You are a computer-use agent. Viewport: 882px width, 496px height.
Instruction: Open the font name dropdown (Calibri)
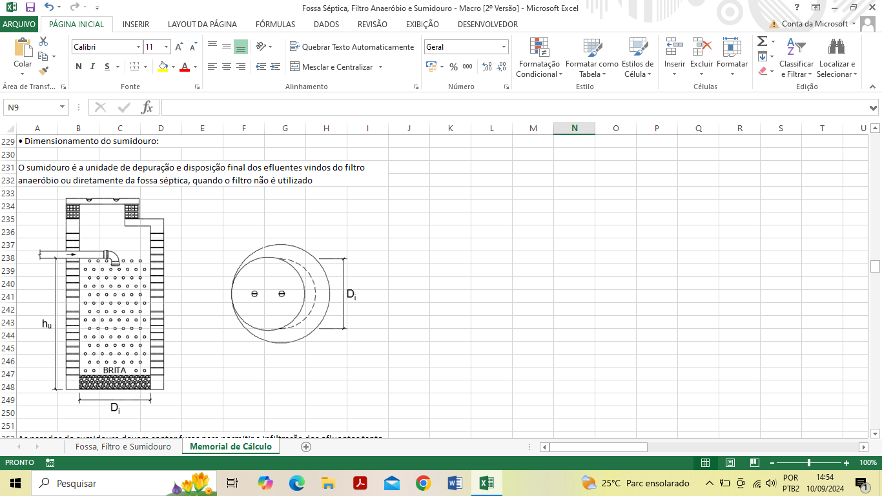(138, 47)
